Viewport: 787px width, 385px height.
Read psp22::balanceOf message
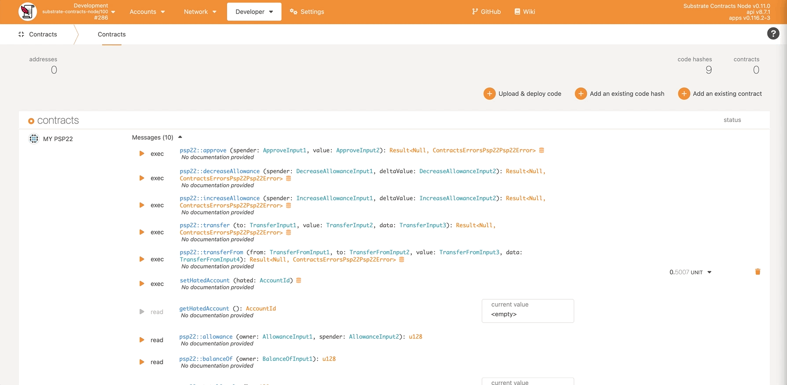(142, 362)
